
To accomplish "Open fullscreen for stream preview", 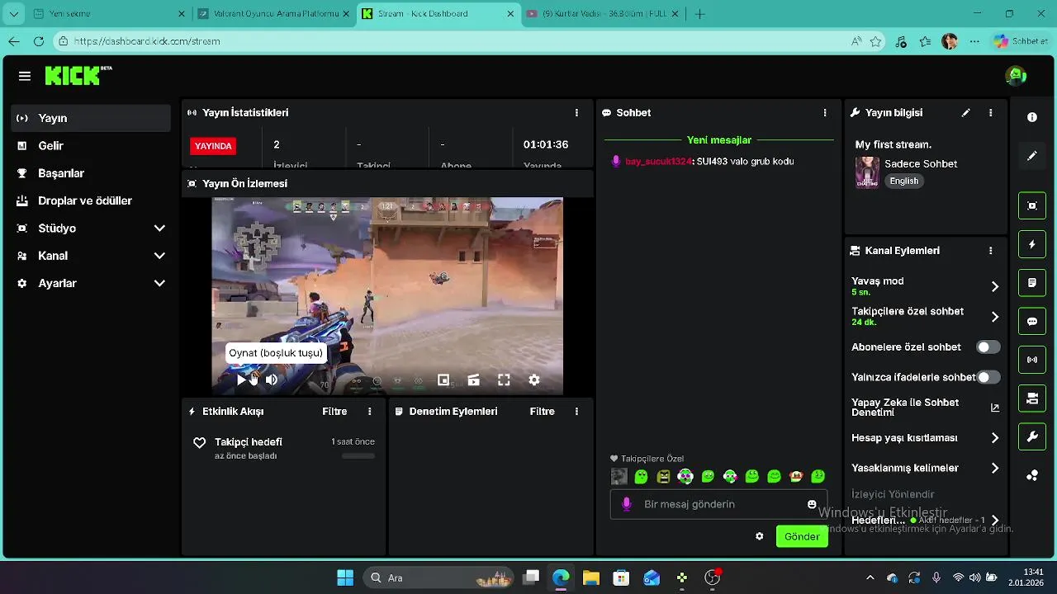I will [x=504, y=379].
